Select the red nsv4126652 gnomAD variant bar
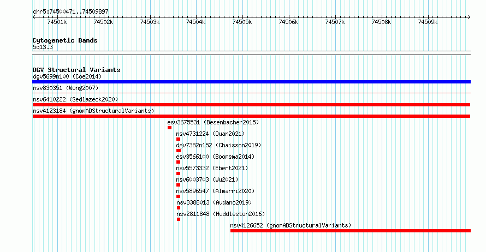 [351, 231]
